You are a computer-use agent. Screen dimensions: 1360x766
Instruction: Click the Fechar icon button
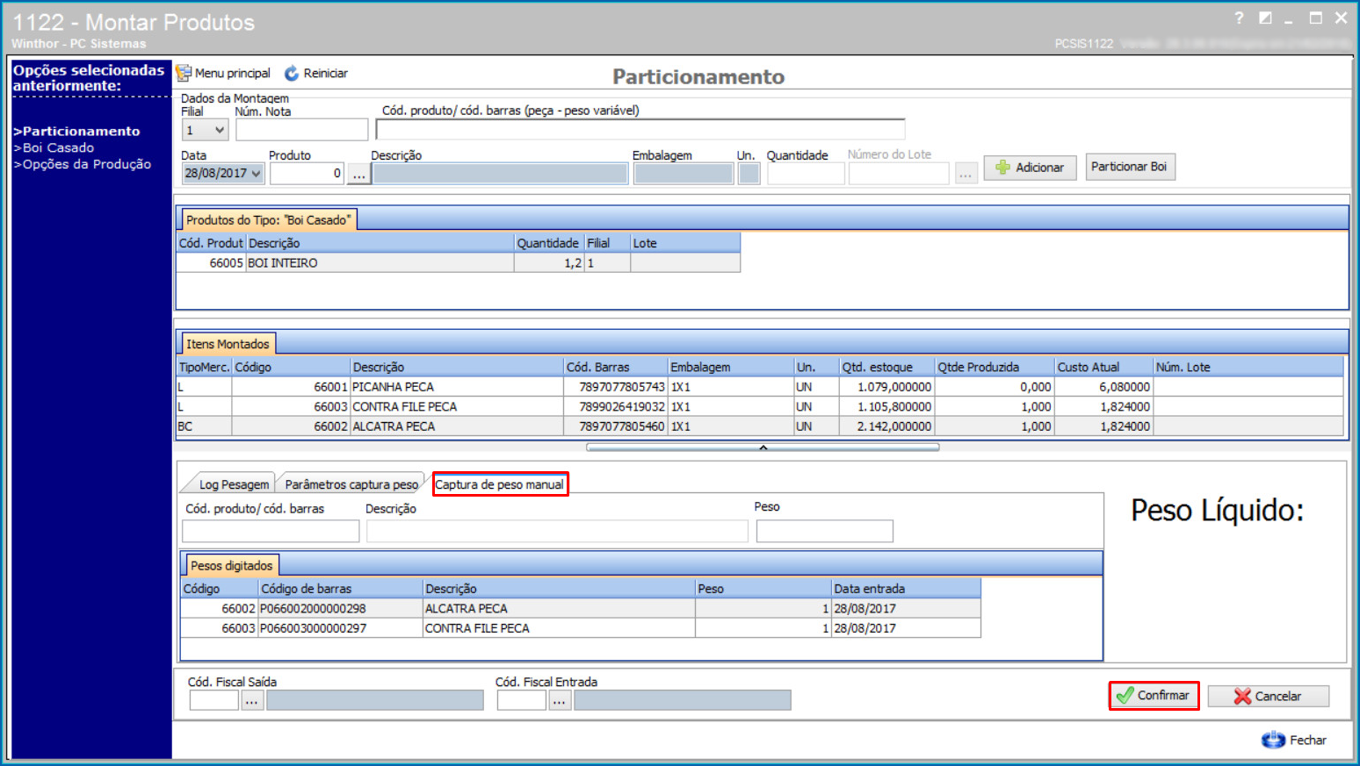click(1294, 740)
